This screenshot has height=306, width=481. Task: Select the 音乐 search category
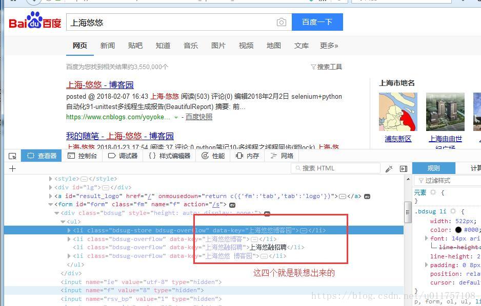coord(190,46)
